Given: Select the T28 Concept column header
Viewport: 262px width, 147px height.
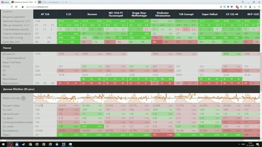Looking at the screenshot, I should pyautogui.click(x=186, y=14).
